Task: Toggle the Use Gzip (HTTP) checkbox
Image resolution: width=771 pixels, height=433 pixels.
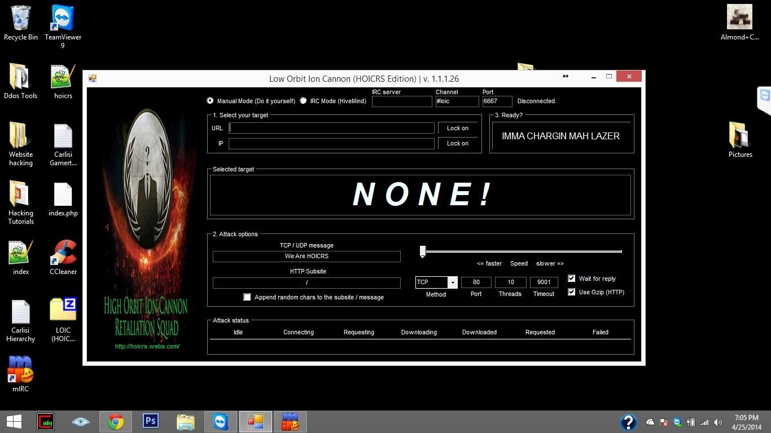Action: pos(571,292)
